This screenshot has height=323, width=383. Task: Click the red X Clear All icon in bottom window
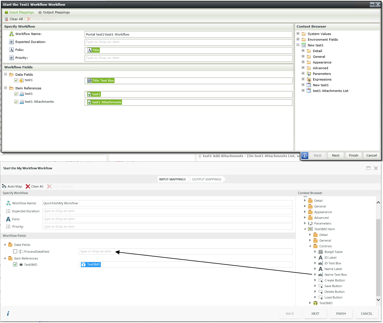pyautogui.click(x=28, y=186)
